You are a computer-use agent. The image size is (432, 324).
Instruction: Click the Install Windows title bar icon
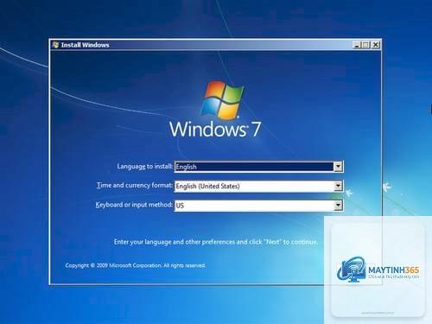click(55, 45)
